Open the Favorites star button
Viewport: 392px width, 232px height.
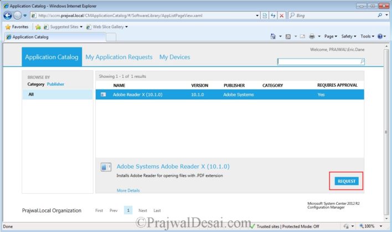click(17, 27)
